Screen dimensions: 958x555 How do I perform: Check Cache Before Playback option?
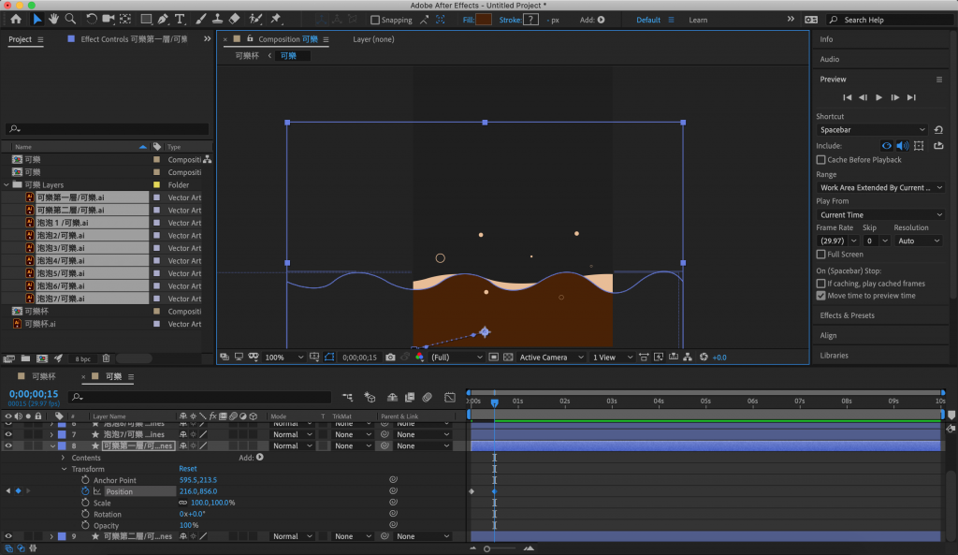coord(821,160)
